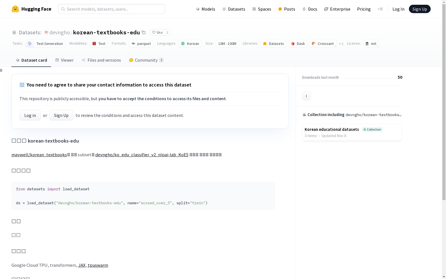Click the like count of 1
Screen dimensions: 446x279
[167, 32]
